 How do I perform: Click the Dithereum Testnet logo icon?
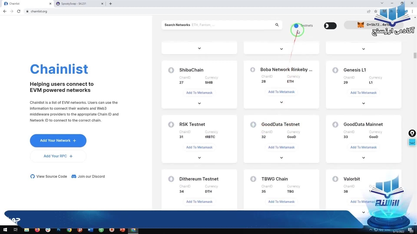point(171,179)
